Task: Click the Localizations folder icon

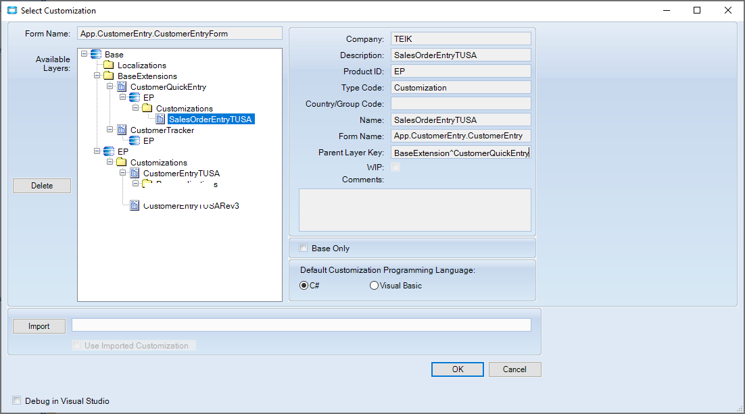Action: tap(108, 65)
